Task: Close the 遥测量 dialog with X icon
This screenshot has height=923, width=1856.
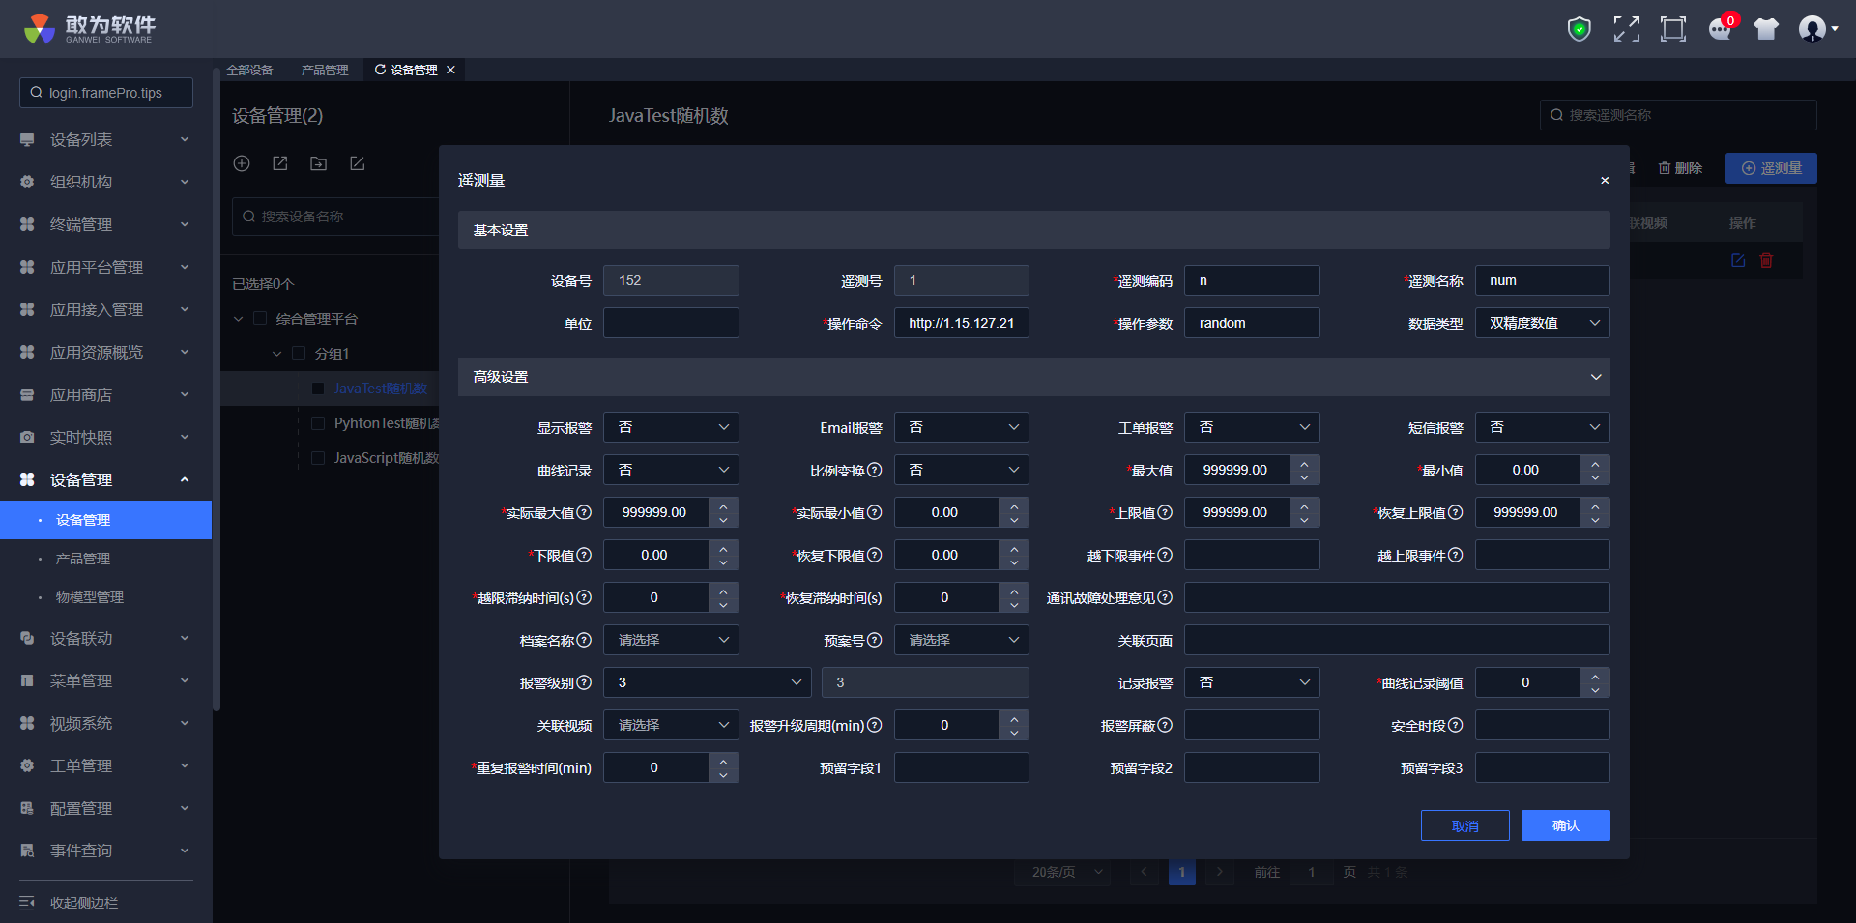Action: click(1605, 181)
